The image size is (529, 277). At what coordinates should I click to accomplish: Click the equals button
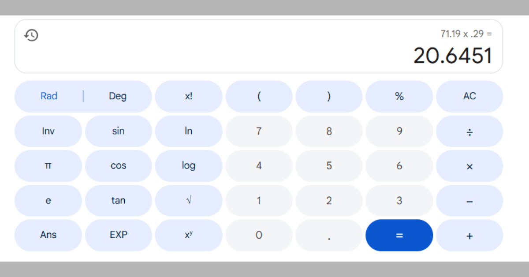399,235
